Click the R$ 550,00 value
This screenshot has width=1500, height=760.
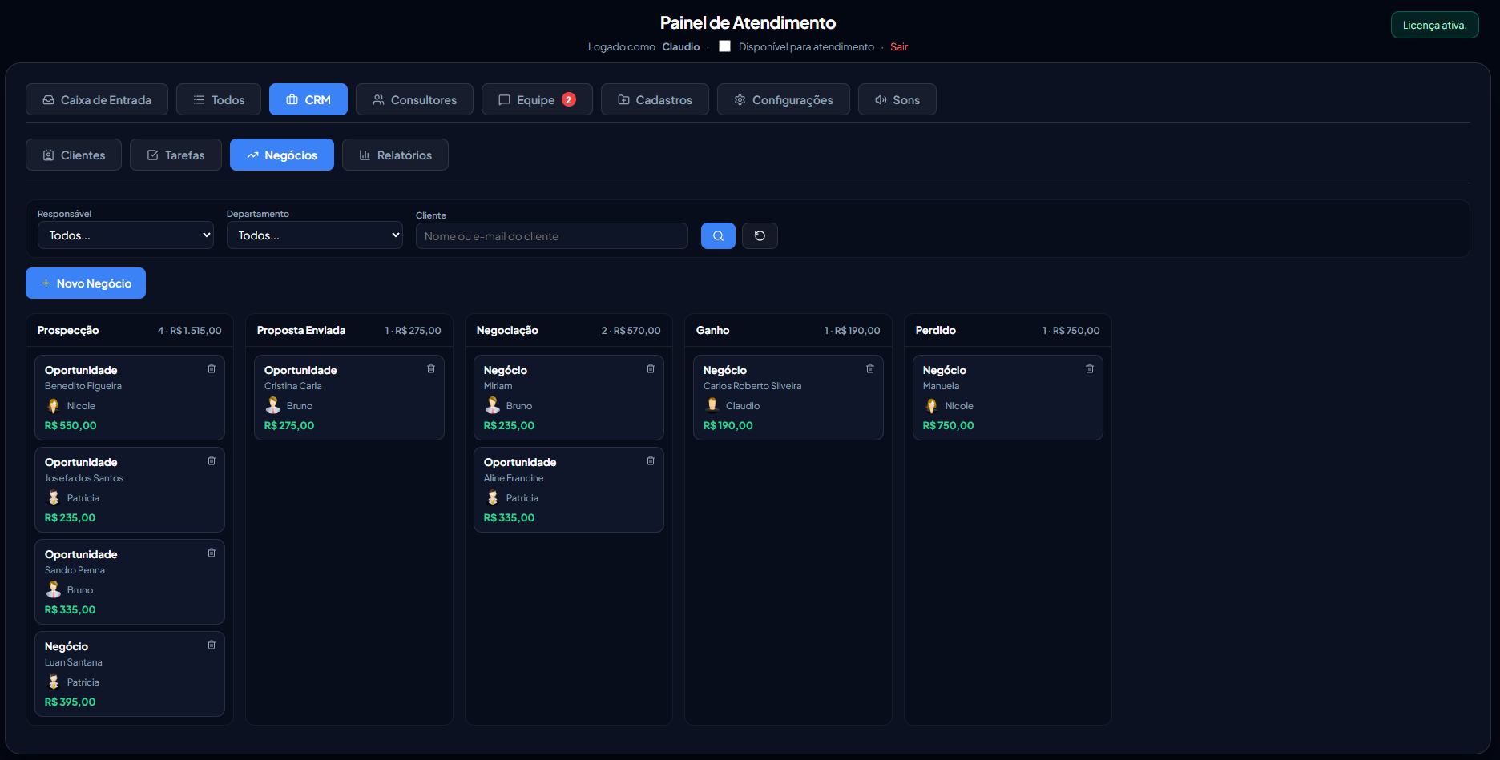71,425
